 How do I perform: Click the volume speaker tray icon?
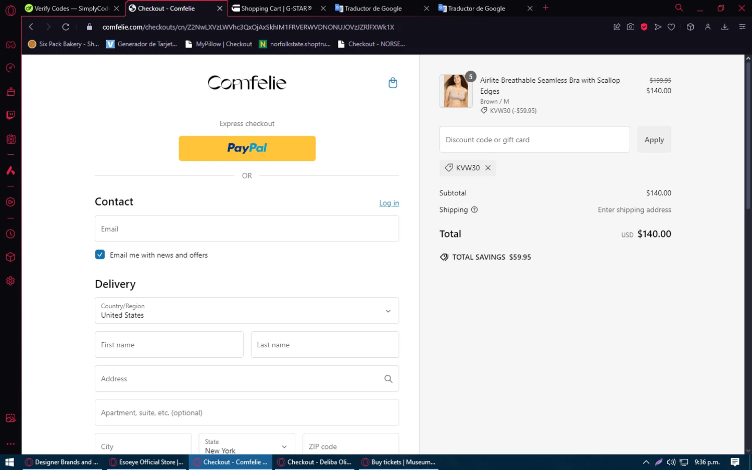pyautogui.click(x=671, y=462)
